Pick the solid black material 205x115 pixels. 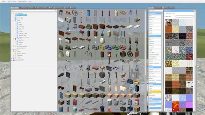[189, 110]
